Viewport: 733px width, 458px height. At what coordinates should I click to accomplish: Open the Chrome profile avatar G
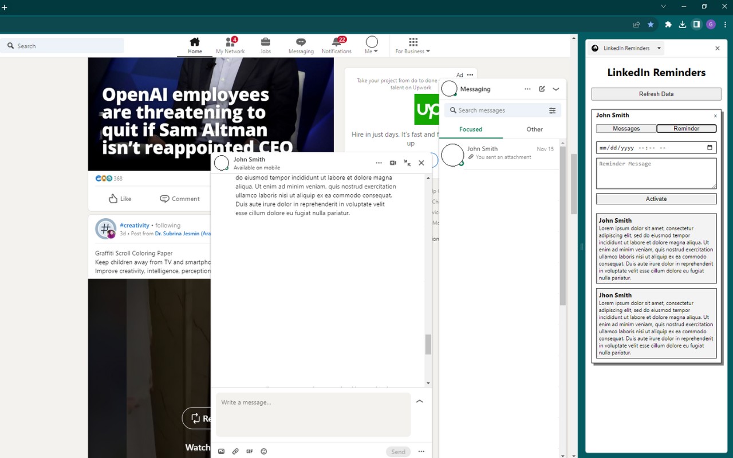711,25
